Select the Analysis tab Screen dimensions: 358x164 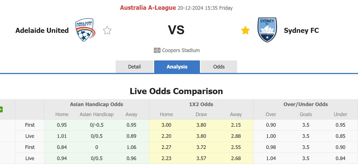[177, 67]
